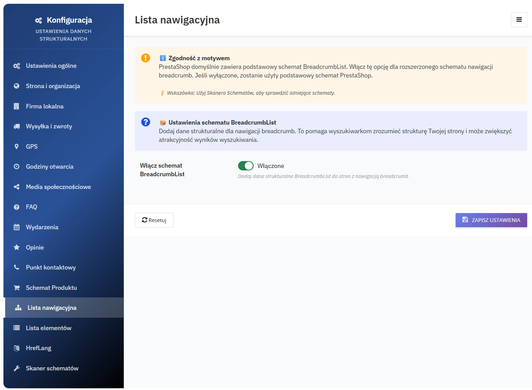Click the calendar icon for Wydarzenia
532x390 pixels.
pos(17,227)
